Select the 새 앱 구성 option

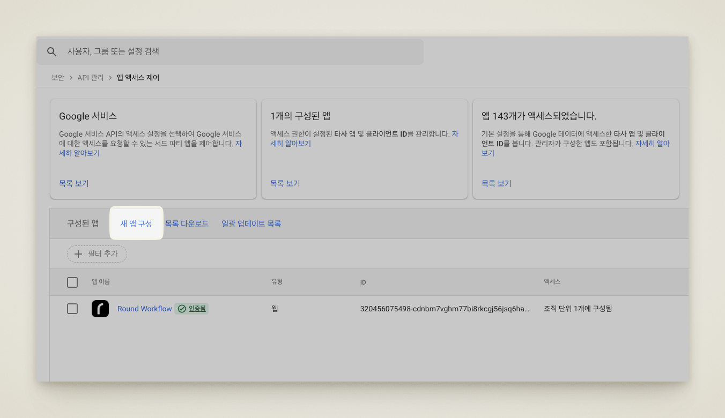136,223
